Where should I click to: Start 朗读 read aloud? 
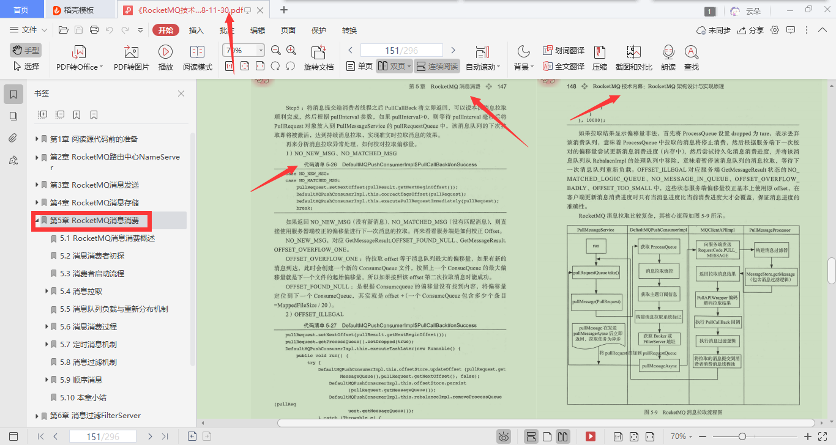click(668, 57)
